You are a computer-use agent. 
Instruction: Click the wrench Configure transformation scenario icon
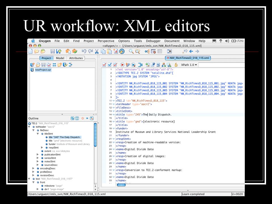pyautogui.click(x=128, y=65)
